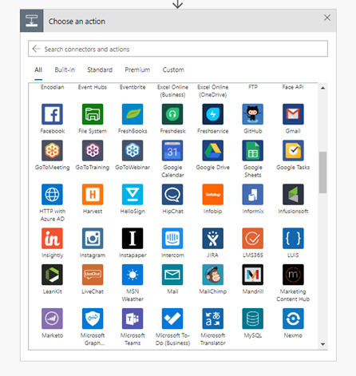This screenshot has height=376, width=356.
Task: Select the GitHub connector icon
Action: point(253,114)
